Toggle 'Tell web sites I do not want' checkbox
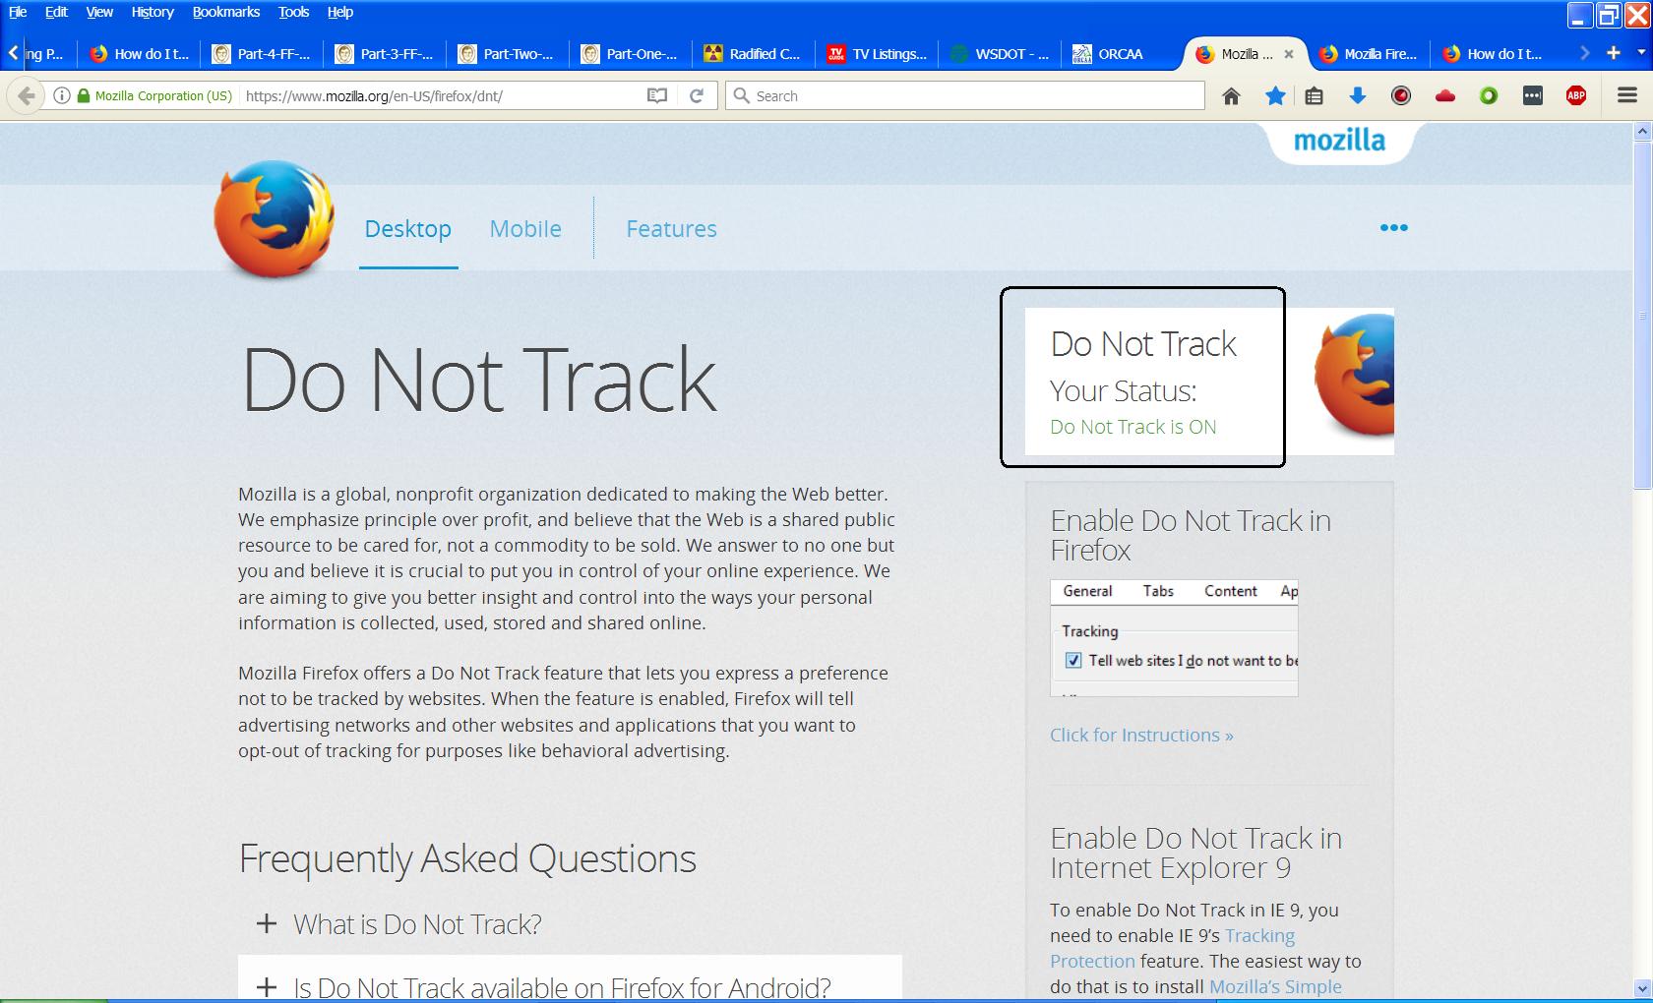 click(1073, 661)
